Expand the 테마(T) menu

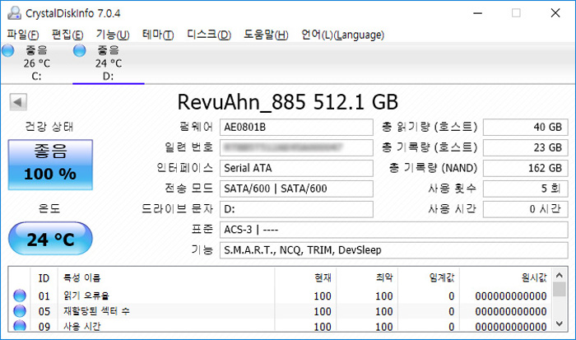(157, 35)
